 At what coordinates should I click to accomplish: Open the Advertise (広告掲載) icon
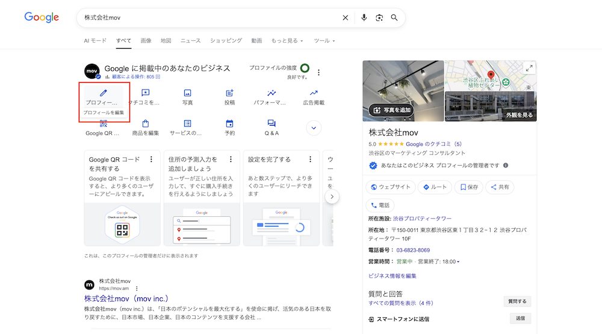(314, 94)
